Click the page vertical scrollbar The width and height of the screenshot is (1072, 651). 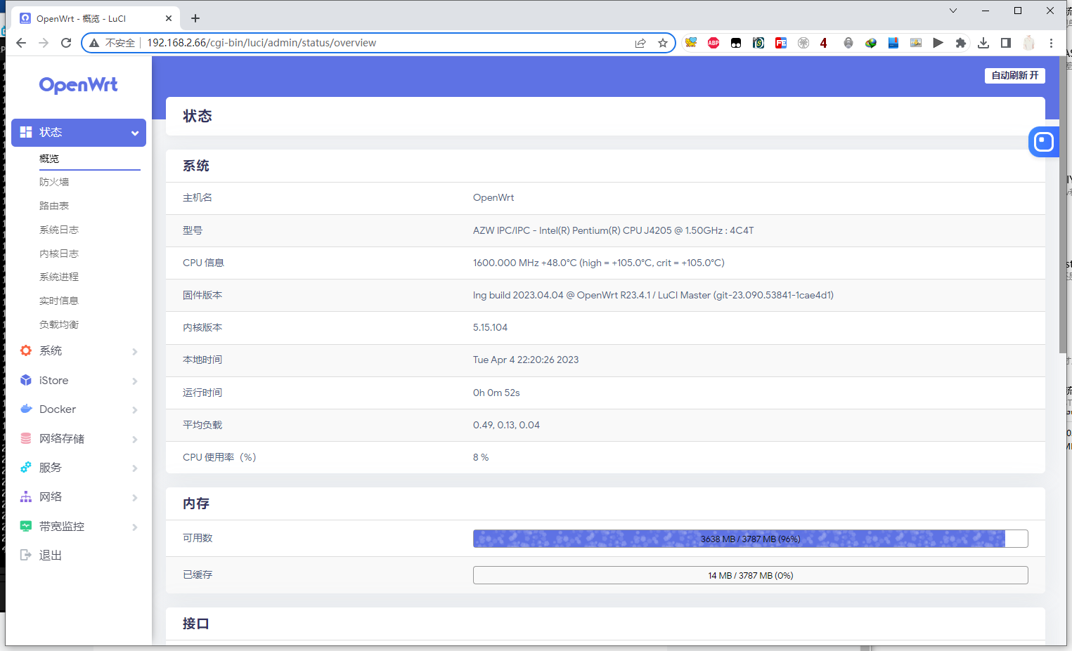pos(1063,205)
